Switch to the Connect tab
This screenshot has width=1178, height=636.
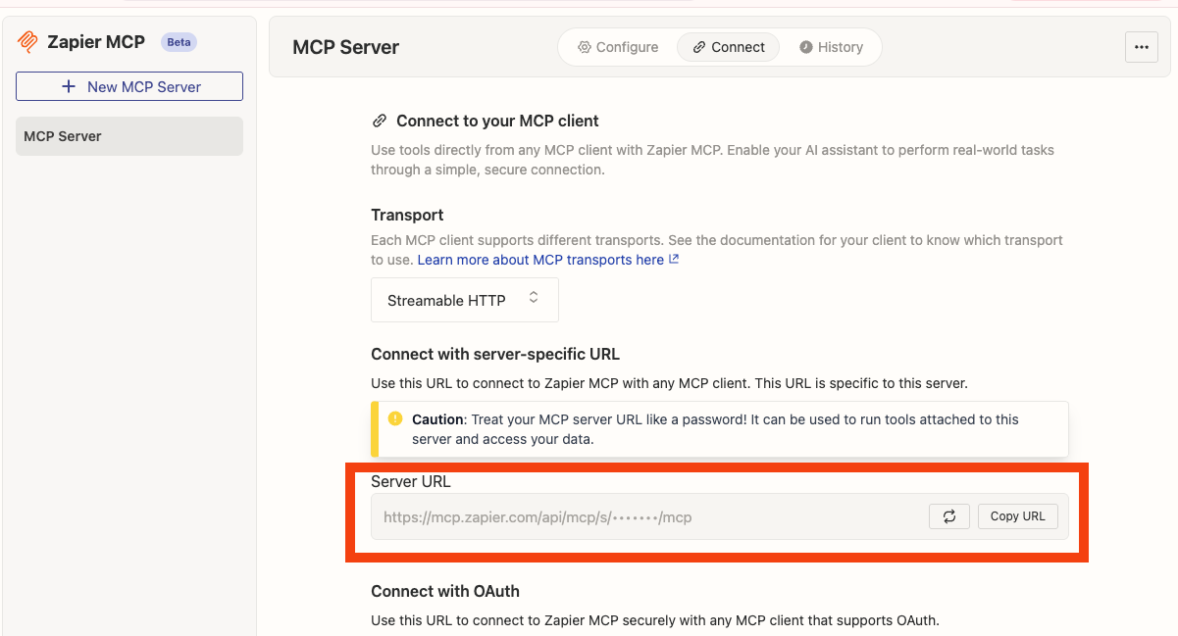(x=729, y=47)
